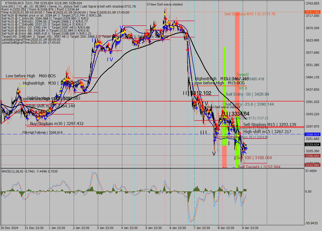The image size is (322, 231).
Task: Select 'Low before High M60-BOS' label
Action: pyautogui.click(x=31, y=76)
